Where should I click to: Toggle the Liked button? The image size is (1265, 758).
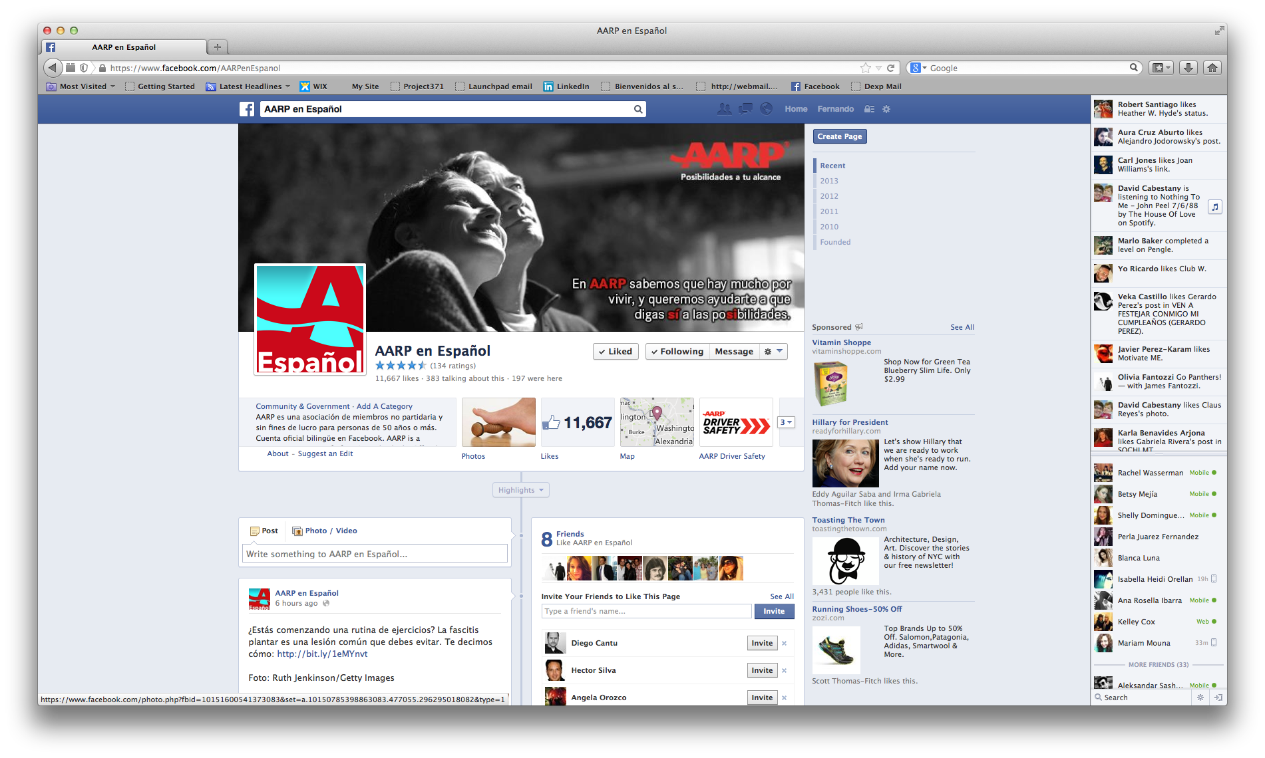pos(616,352)
